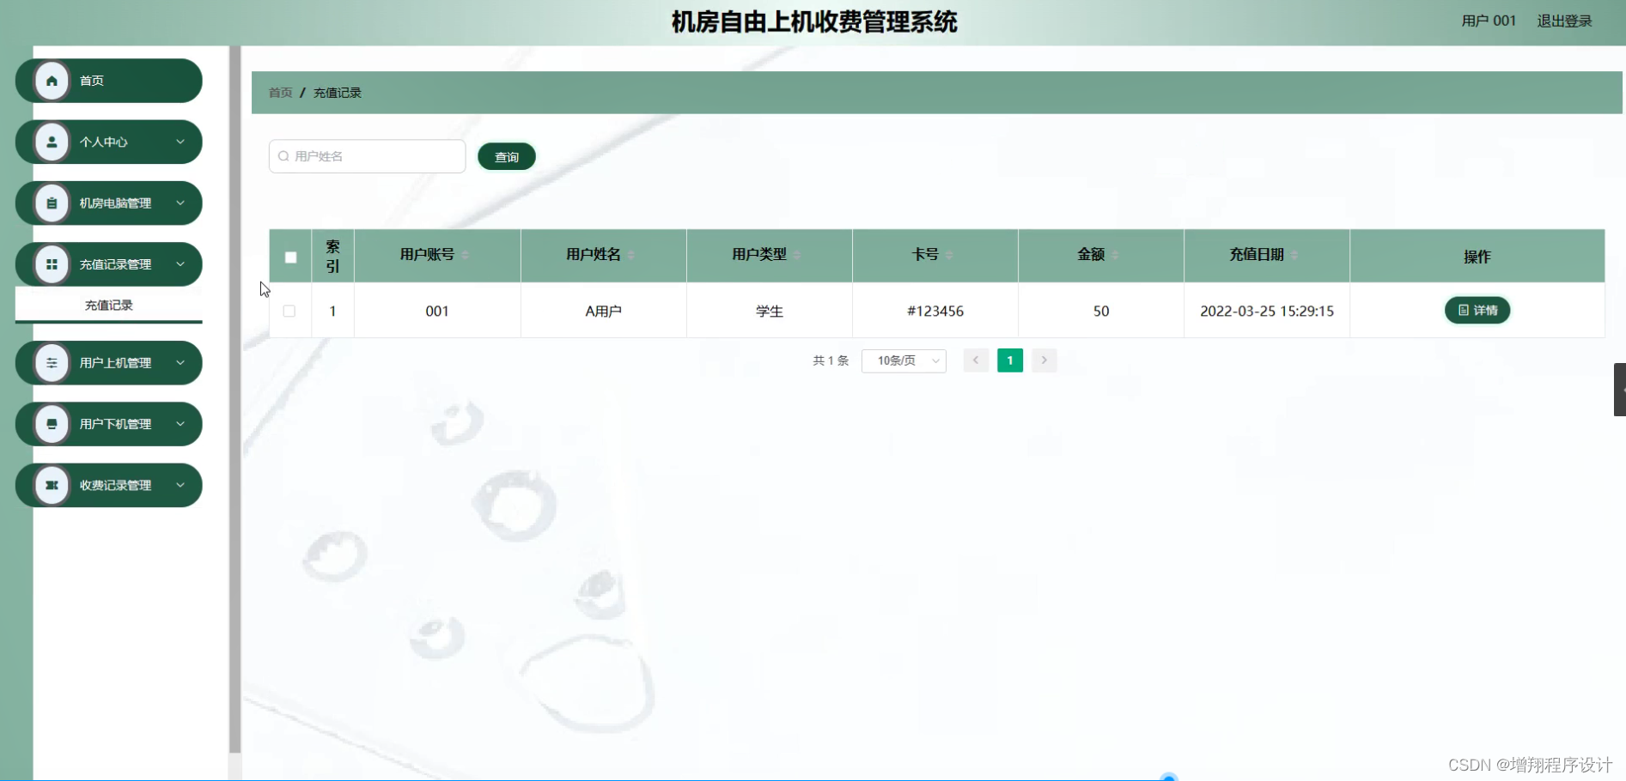Click 退出登录 in the top bar
Screen dimensions: 1626x781
point(1563,21)
